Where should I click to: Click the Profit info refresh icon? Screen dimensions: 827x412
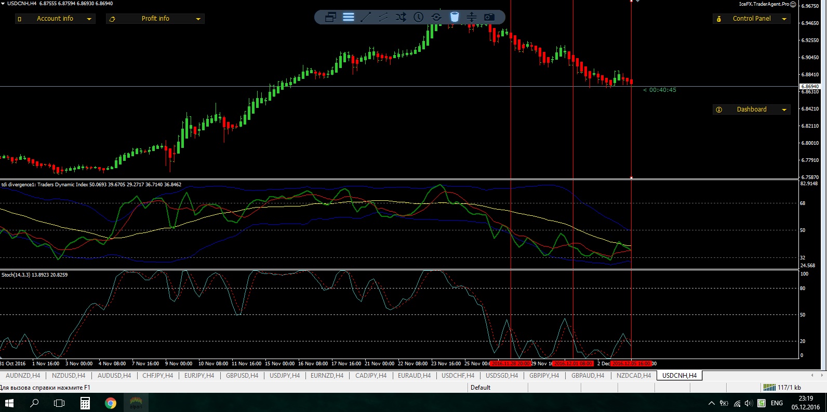point(112,19)
